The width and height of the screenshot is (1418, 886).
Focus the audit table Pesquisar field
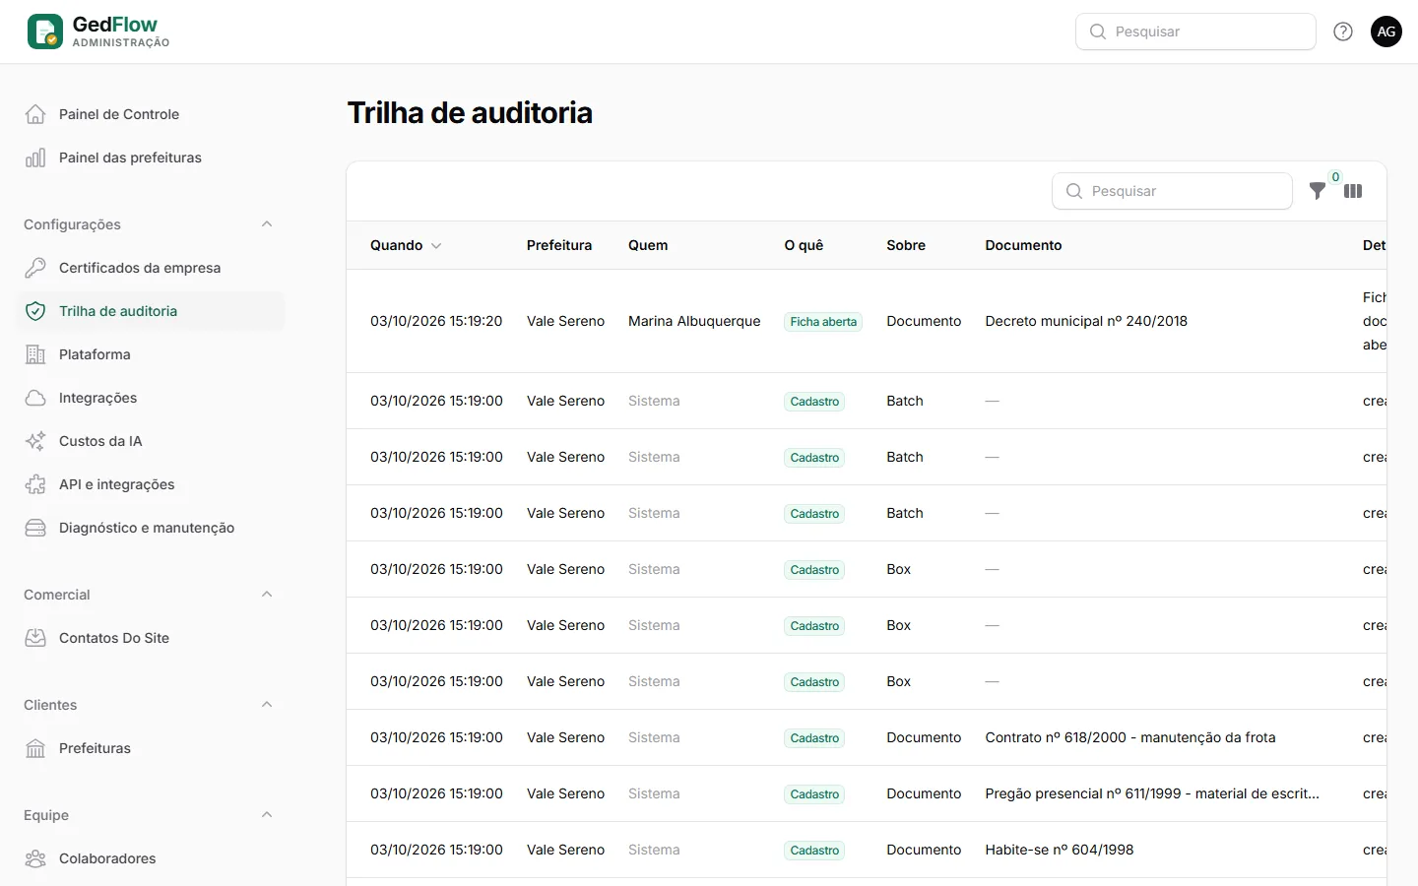[1172, 191]
